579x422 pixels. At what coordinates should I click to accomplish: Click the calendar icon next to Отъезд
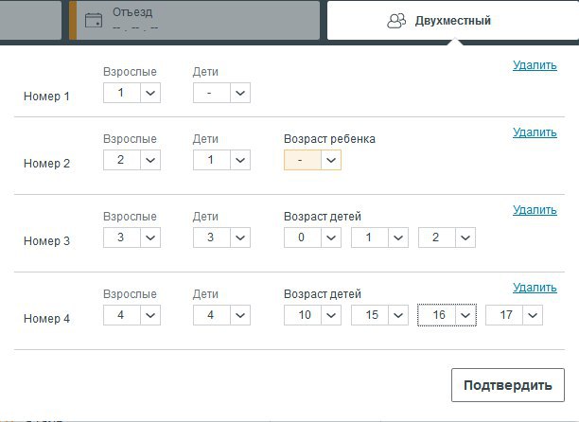click(94, 20)
